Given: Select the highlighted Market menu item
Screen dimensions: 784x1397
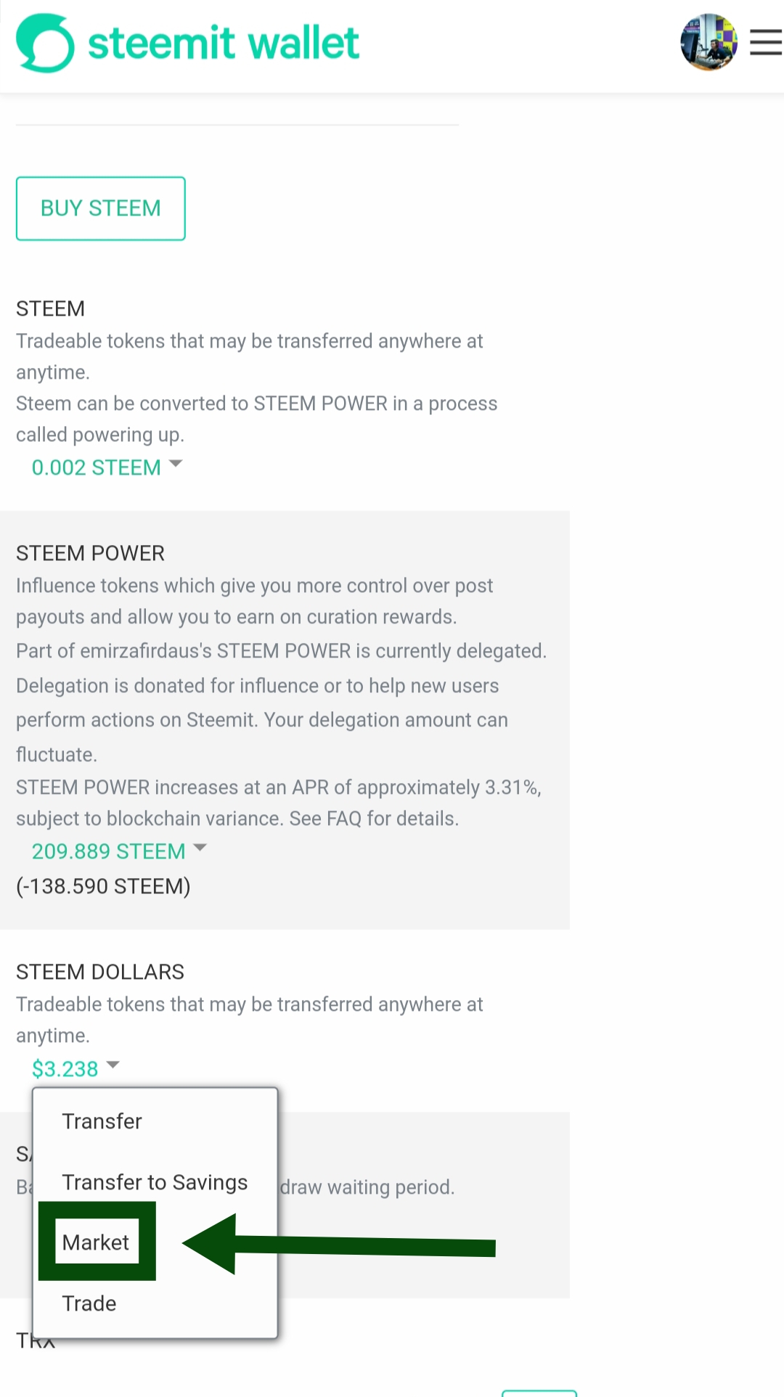Looking at the screenshot, I should (96, 1242).
